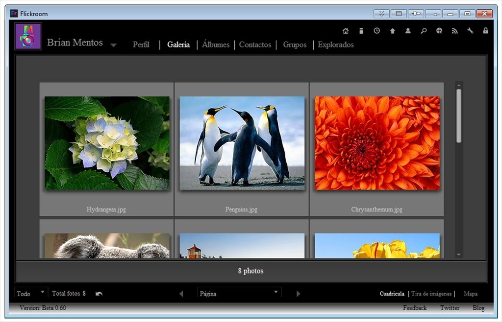
Task: Click the gallery scrollbar thumb
Action: point(459,115)
